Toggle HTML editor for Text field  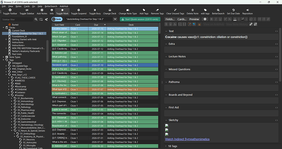click(x=276, y=31)
